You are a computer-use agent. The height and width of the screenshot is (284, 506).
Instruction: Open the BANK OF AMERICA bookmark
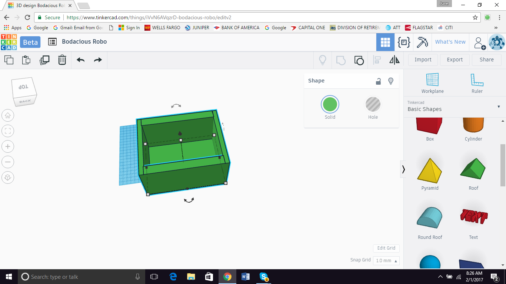[236, 28]
